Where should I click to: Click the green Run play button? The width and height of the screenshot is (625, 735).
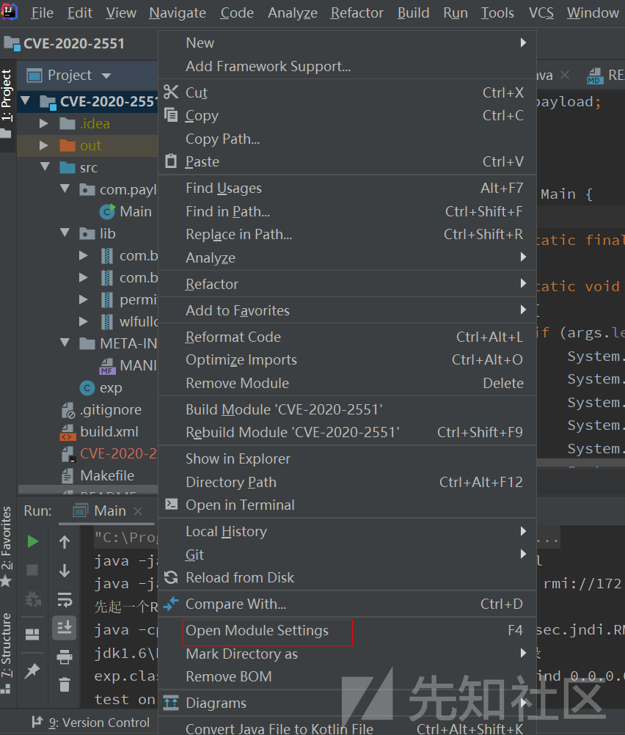coord(32,542)
